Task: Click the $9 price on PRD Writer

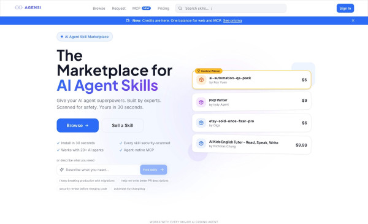Action: 304,101
